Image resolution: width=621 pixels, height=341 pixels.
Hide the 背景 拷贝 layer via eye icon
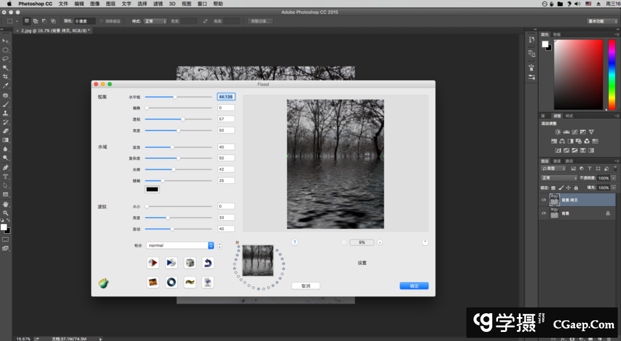[543, 200]
